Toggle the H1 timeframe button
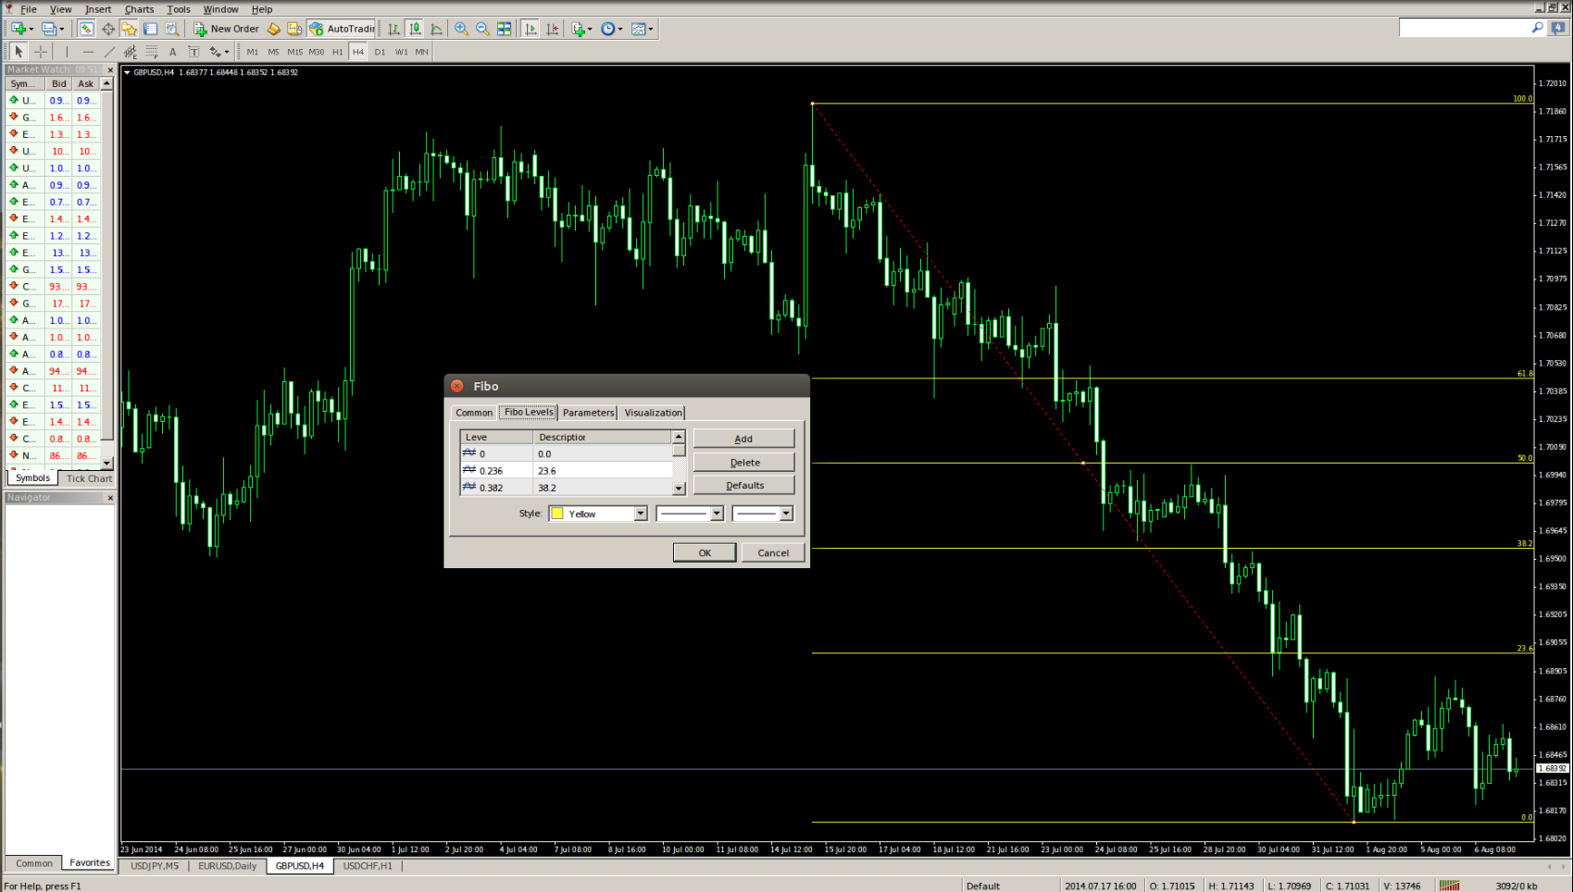The height and width of the screenshot is (892, 1573). point(337,52)
